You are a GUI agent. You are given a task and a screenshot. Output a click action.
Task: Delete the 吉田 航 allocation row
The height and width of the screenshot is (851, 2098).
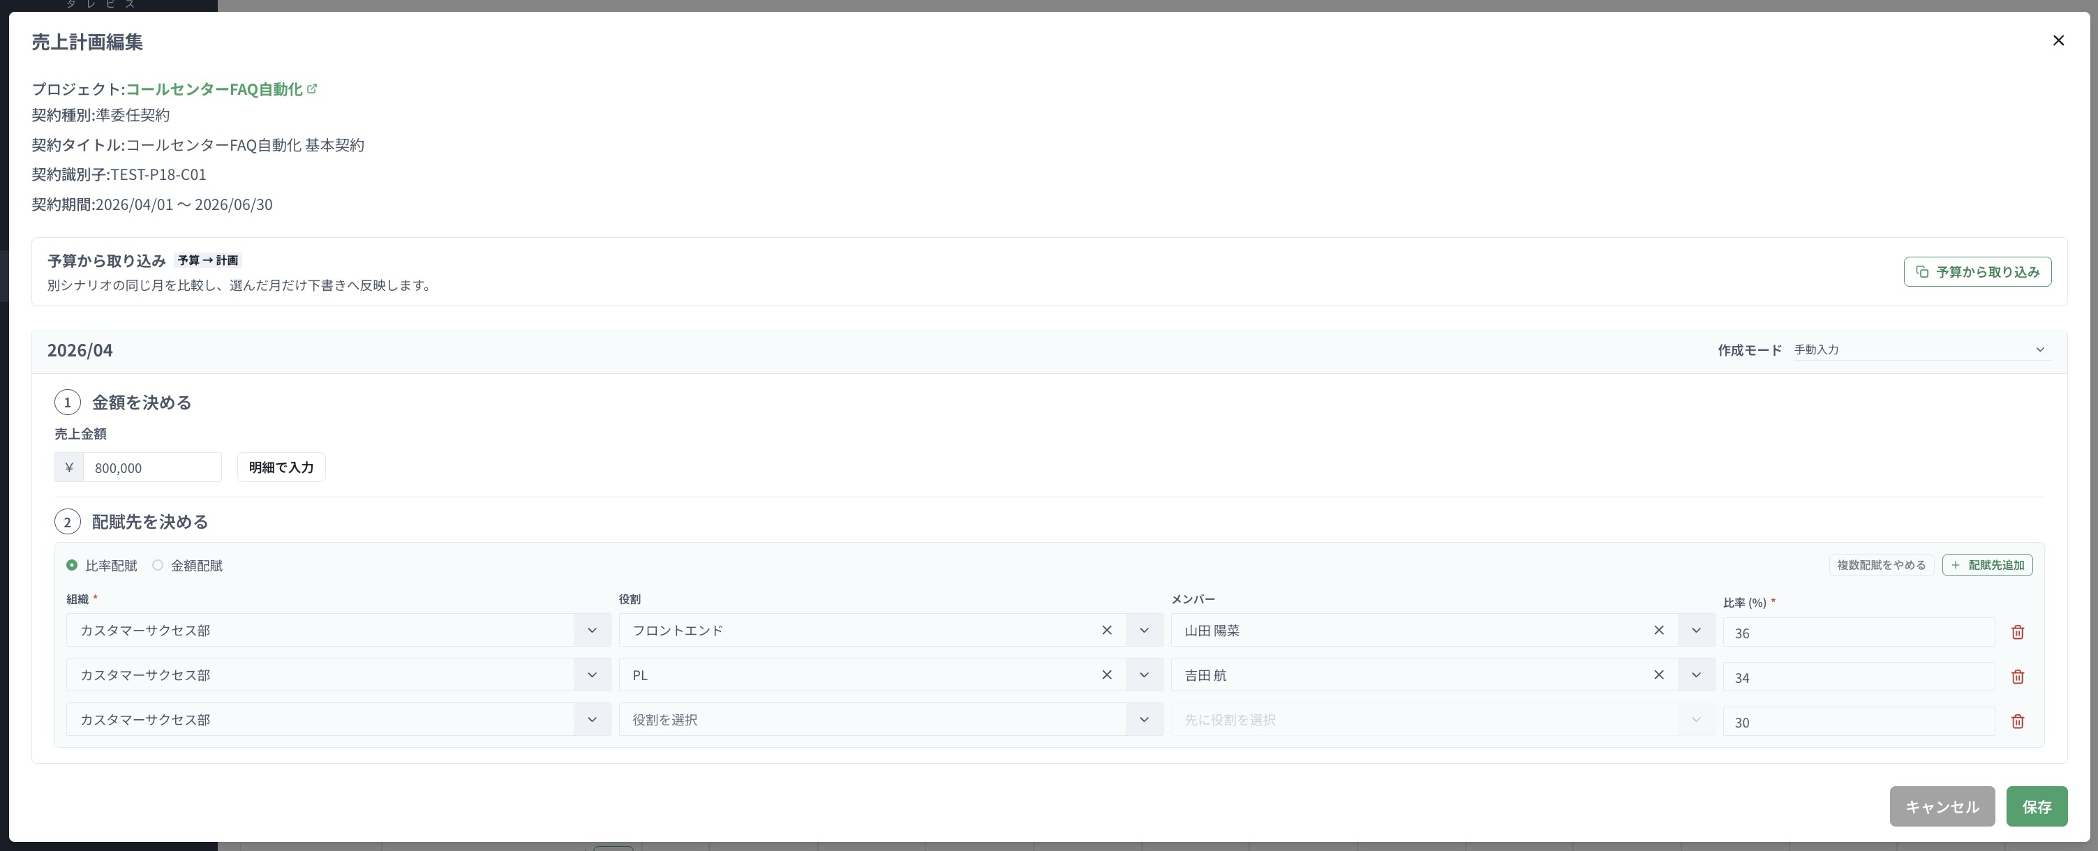click(x=2017, y=677)
